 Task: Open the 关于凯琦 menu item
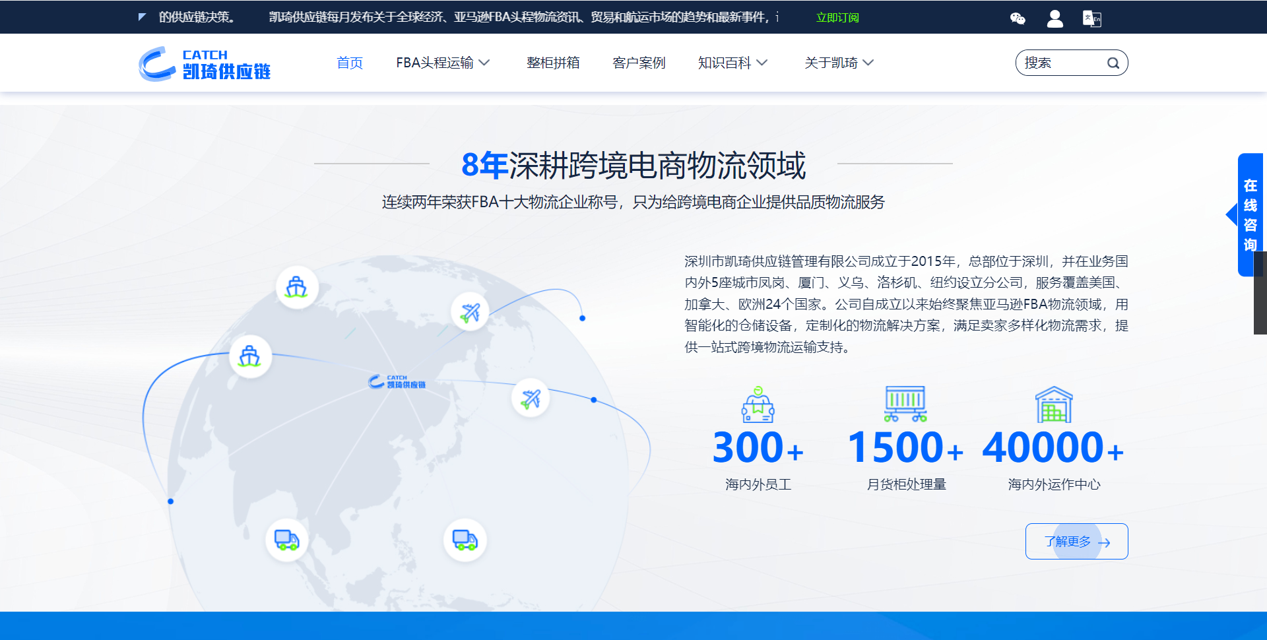tap(831, 63)
